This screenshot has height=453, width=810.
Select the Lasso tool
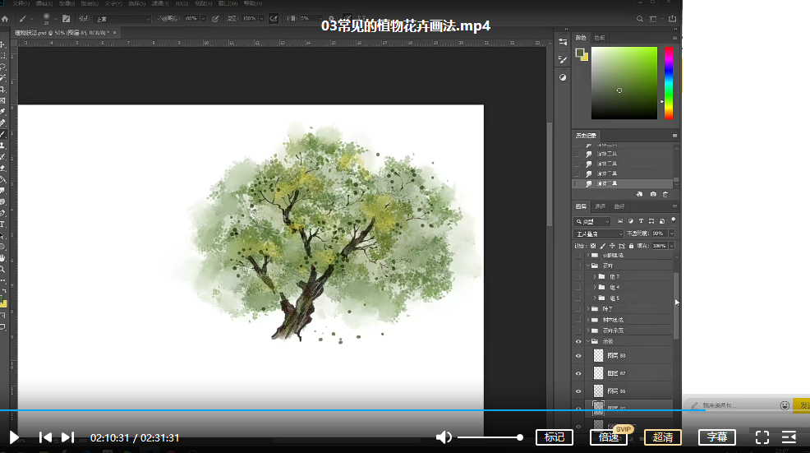[x=3, y=67]
